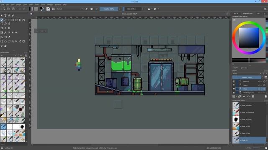Adjust the layer Opacity slider
Image resolution: width=268 pixels, height=150 pixels.
pos(247,77)
